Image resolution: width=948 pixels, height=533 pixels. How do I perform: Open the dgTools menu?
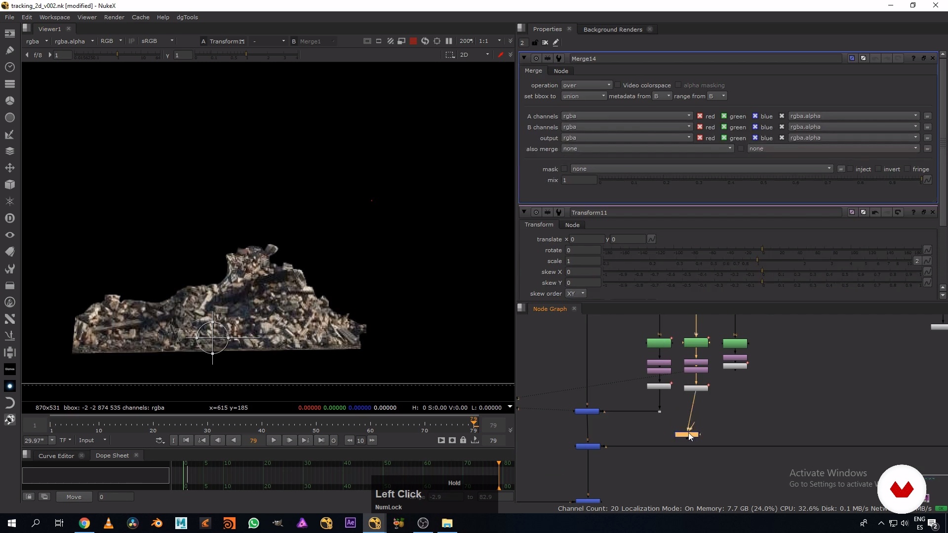click(x=187, y=17)
